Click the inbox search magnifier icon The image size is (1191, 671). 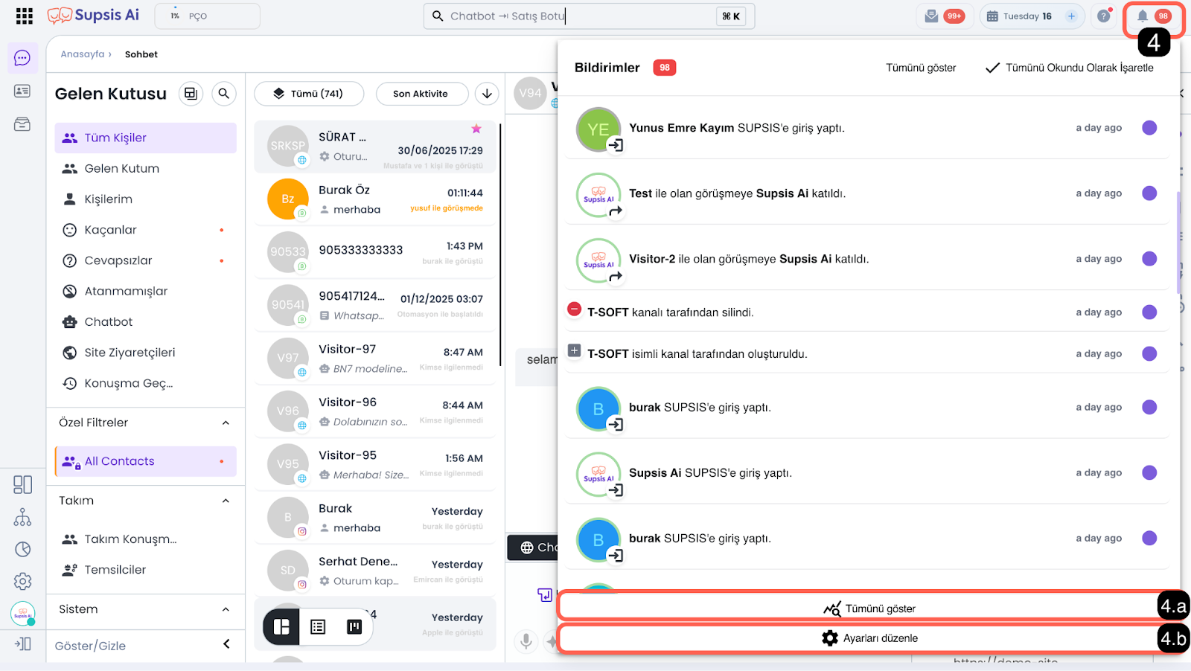223,94
